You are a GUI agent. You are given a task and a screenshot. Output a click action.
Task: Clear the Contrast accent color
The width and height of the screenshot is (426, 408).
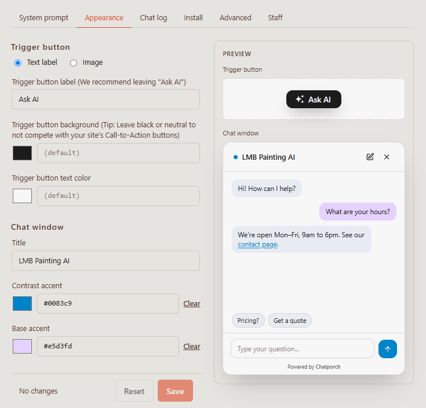tap(191, 304)
